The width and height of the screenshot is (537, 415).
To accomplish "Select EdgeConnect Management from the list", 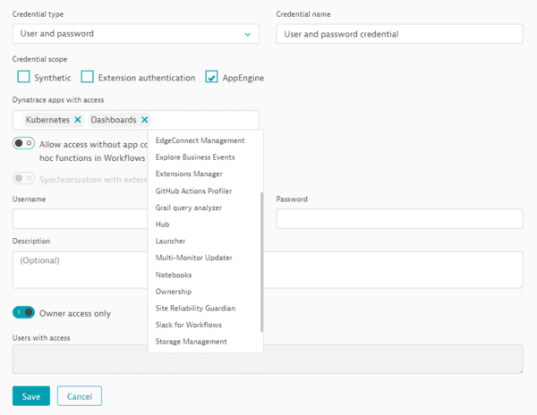I will (x=206, y=140).
